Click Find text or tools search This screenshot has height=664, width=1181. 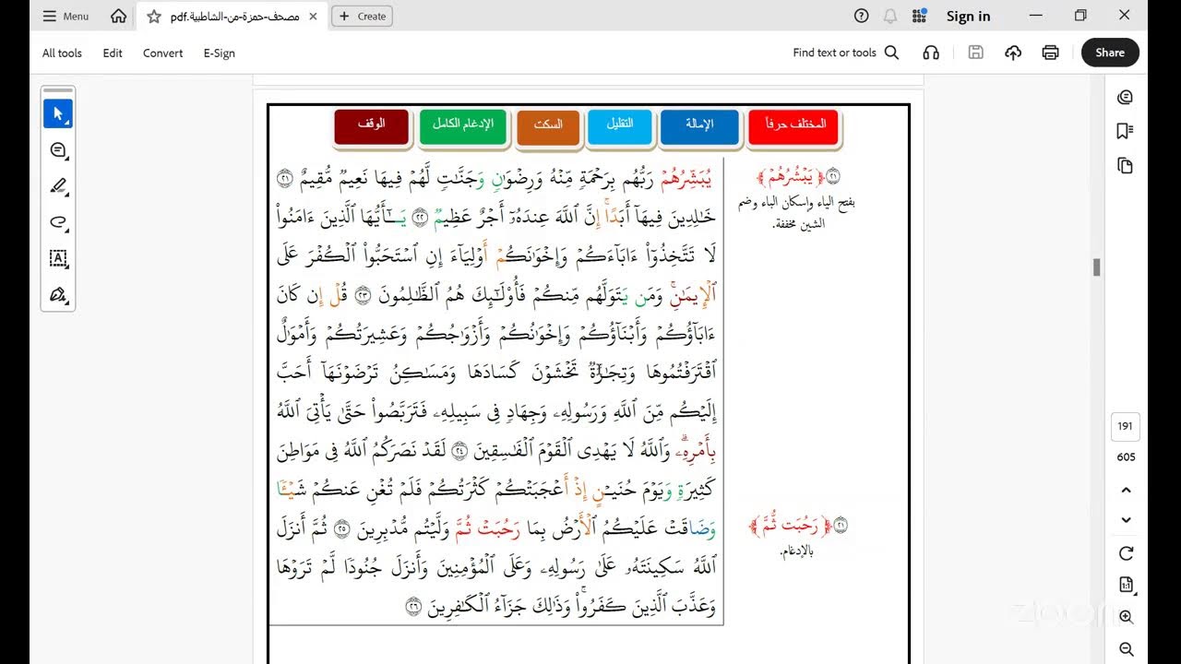click(845, 53)
